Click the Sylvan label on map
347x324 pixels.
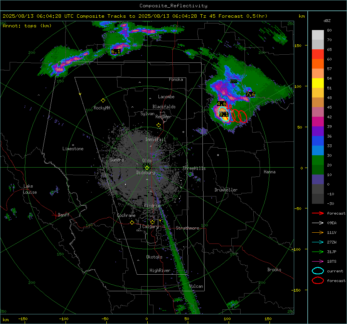click(147, 114)
